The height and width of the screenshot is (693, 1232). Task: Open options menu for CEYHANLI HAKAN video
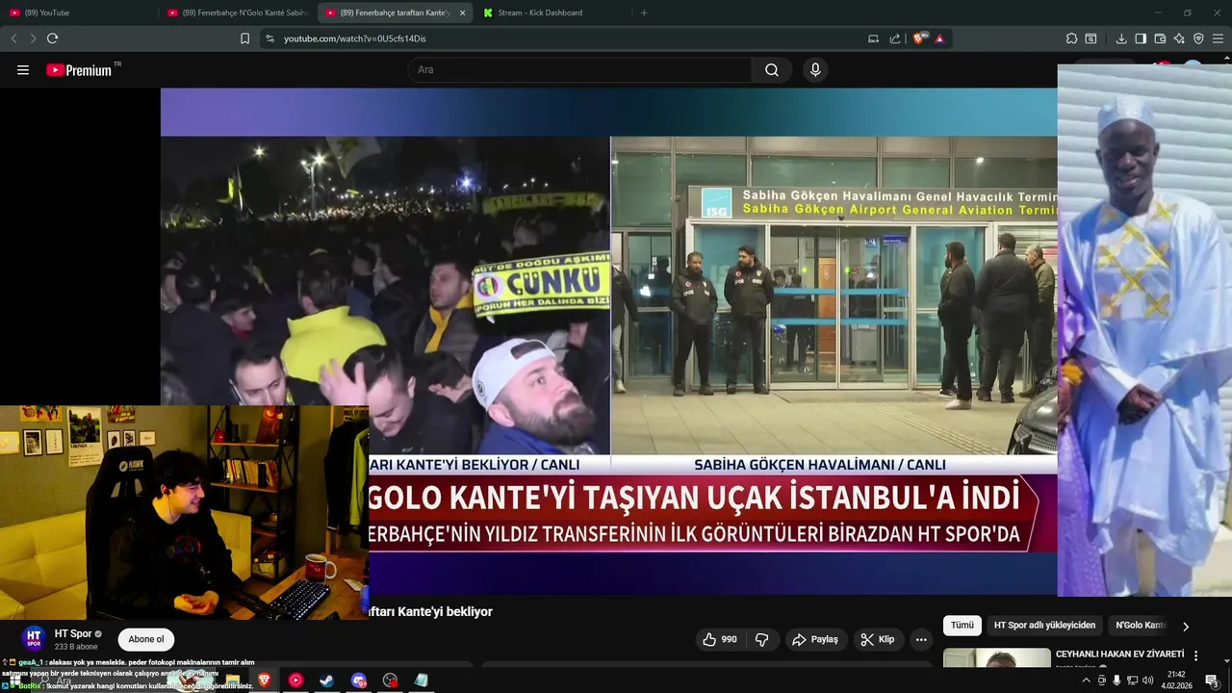tap(1196, 655)
